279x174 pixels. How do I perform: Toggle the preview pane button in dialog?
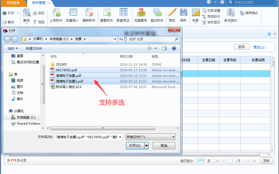click(165, 48)
